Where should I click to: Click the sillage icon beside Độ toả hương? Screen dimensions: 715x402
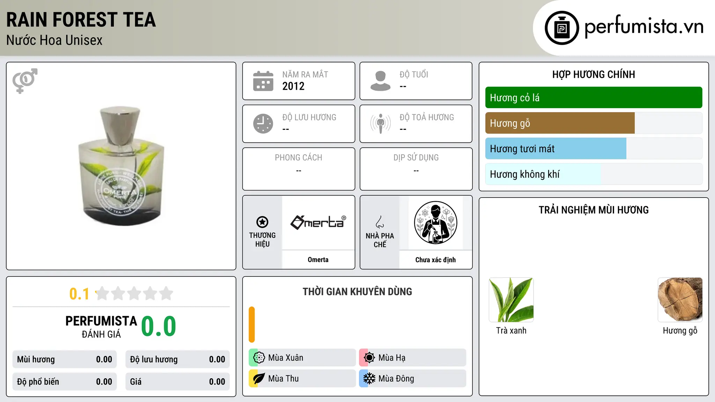pyautogui.click(x=381, y=124)
